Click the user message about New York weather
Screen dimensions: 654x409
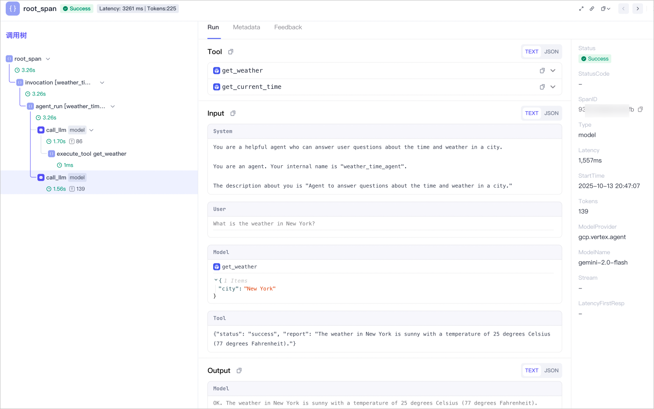click(264, 224)
